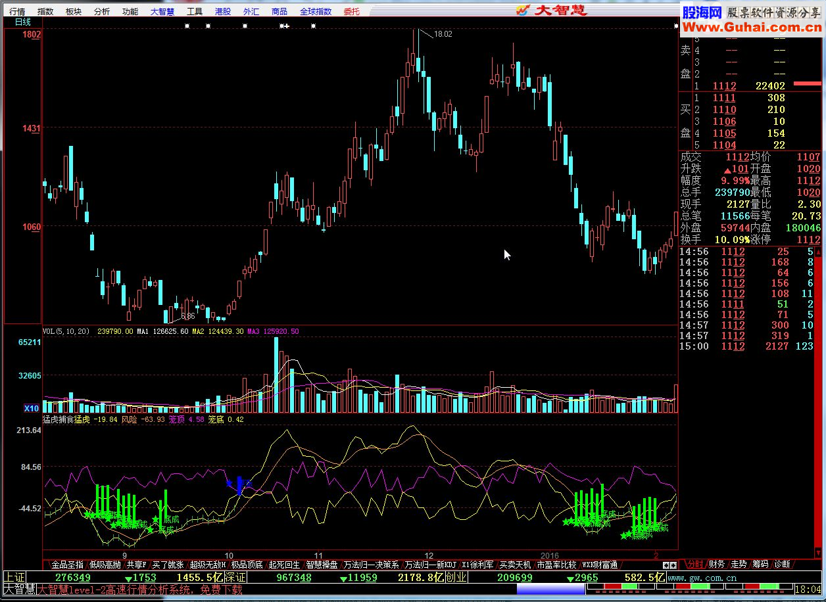Switch to the 低吸高抛 indicator tab

(x=105, y=565)
